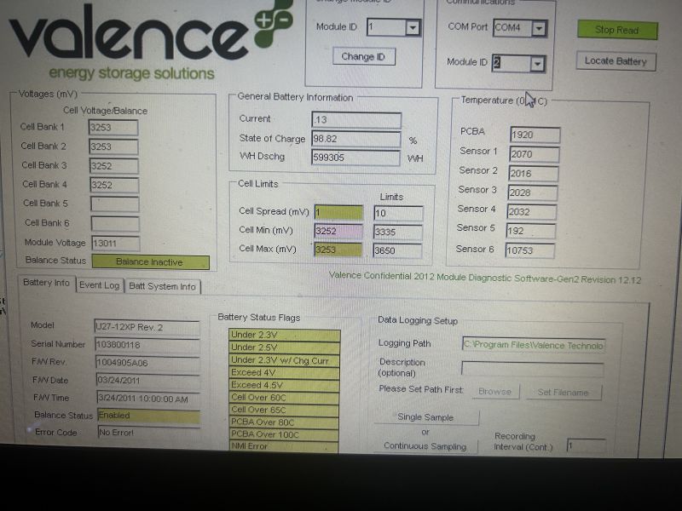Viewport: 682px width, 511px height.
Task: Click the Cell Spread limit field 10
Action: tap(398, 214)
